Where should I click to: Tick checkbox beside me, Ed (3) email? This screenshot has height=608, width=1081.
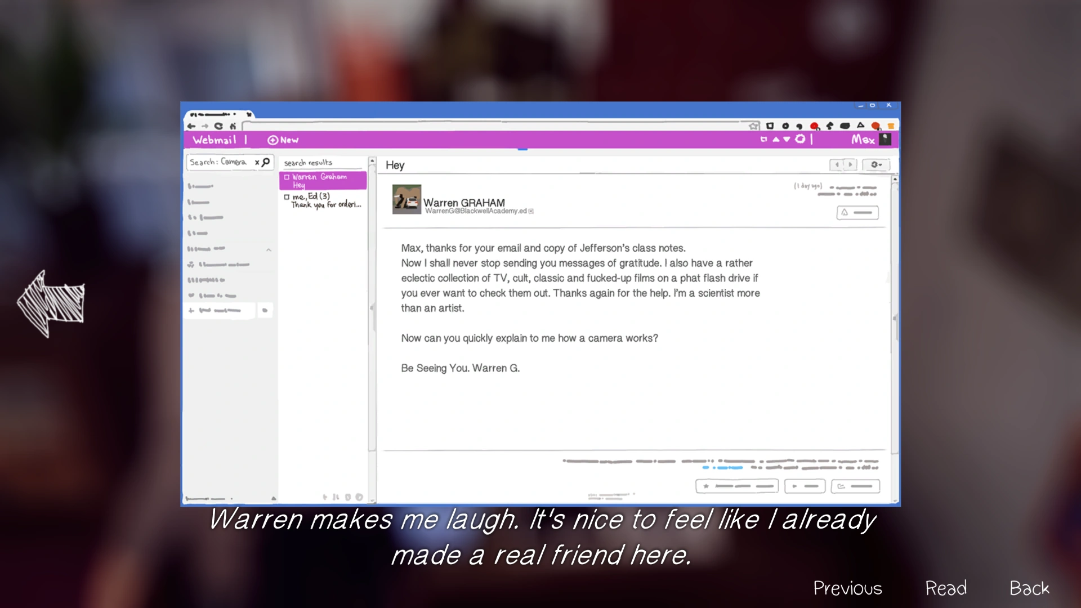click(x=287, y=197)
